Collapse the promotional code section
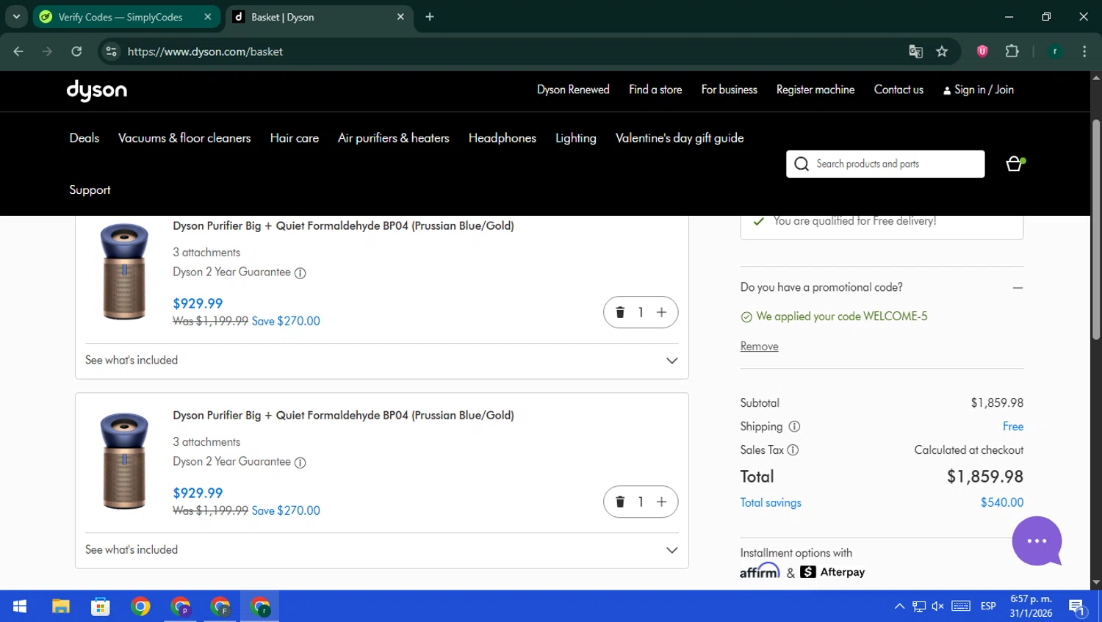This screenshot has width=1102, height=622. click(1018, 288)
